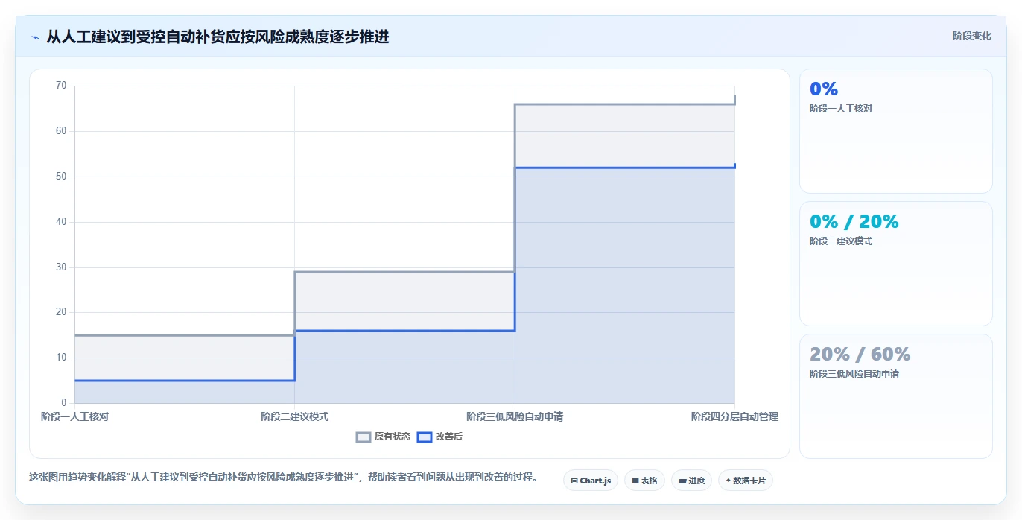Click the sparkle icon in 数据卡片 tag
This screenshot has width=1022, height=520.
(729, 481)
